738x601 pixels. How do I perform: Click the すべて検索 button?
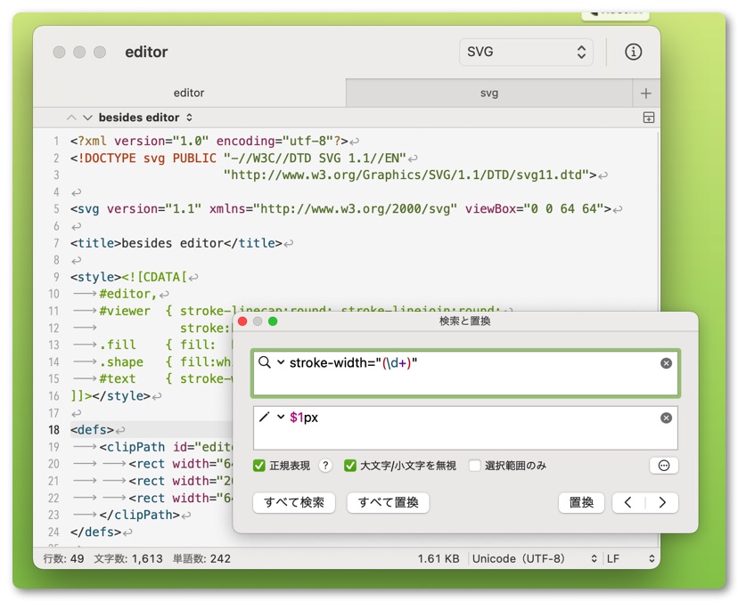pyautogui.click(x=294, y=503)
